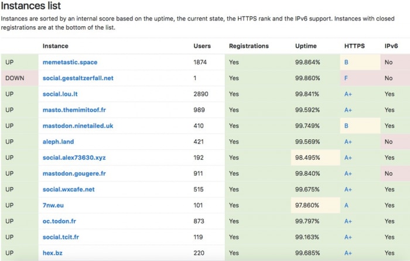Click the A+ HTTPS grade for oc.todon.fr

[x=348, y=221]
